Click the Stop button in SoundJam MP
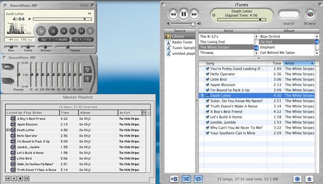 (53, 31)
